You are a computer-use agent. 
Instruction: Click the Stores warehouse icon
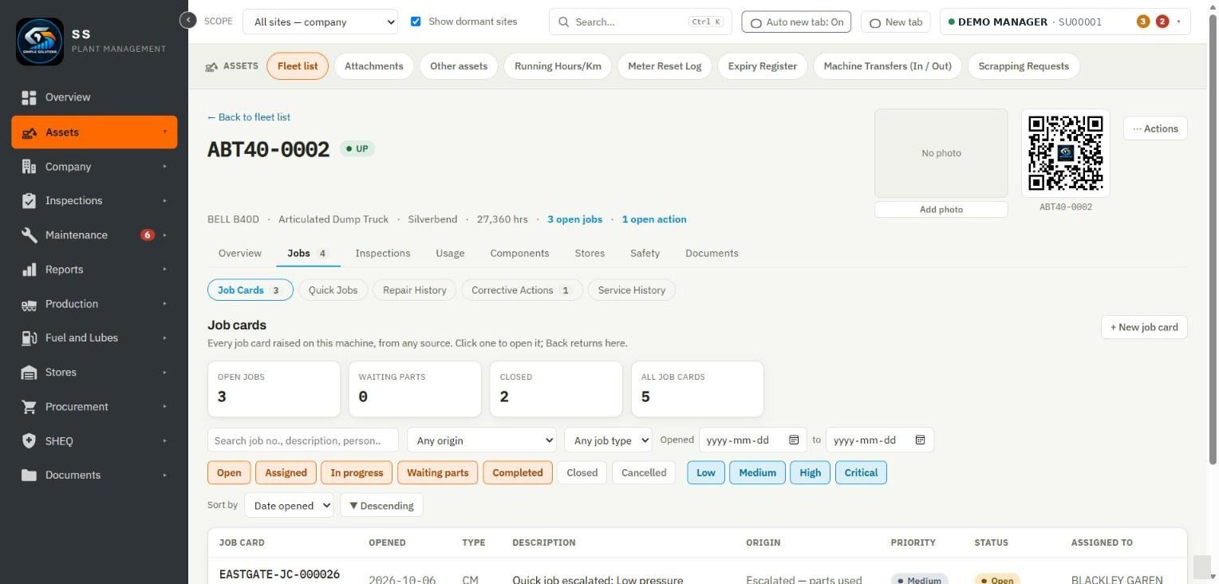point(30,373)
